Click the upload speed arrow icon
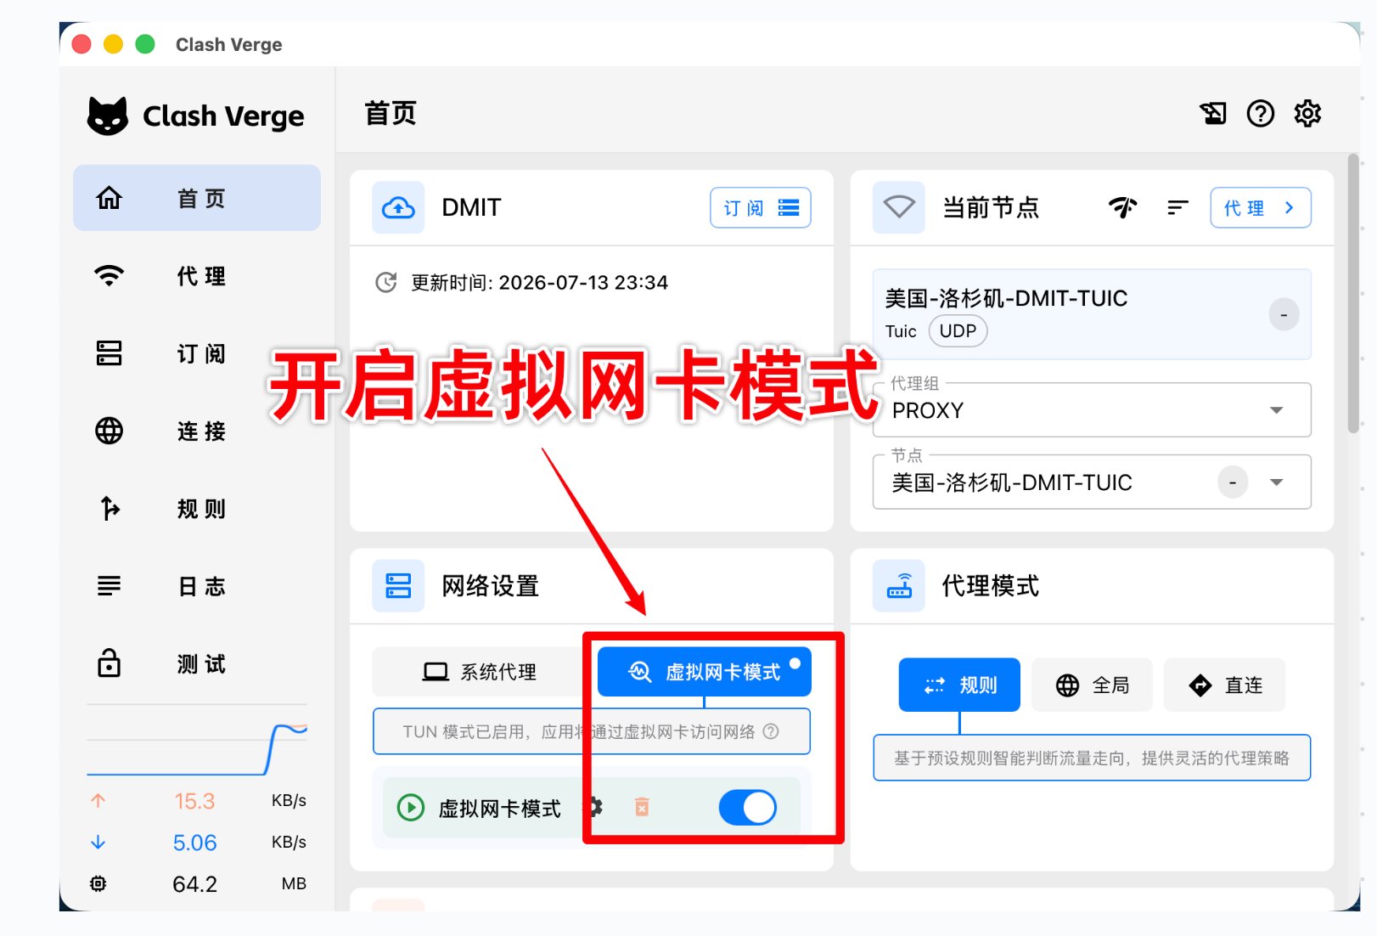This screenshot has height=936, width=1377. 98,800
